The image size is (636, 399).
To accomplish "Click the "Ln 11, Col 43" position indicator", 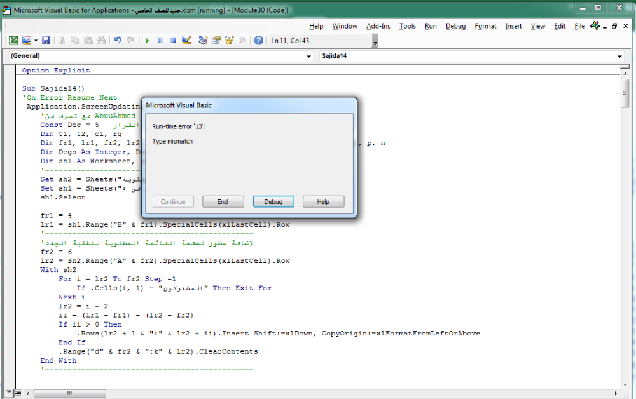I will tap(290, 41).
